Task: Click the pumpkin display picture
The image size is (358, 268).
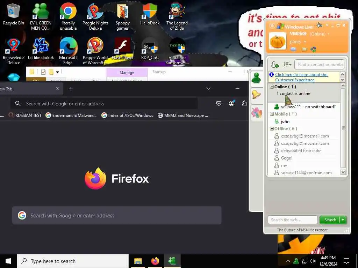Action: [x=278, y=41]
